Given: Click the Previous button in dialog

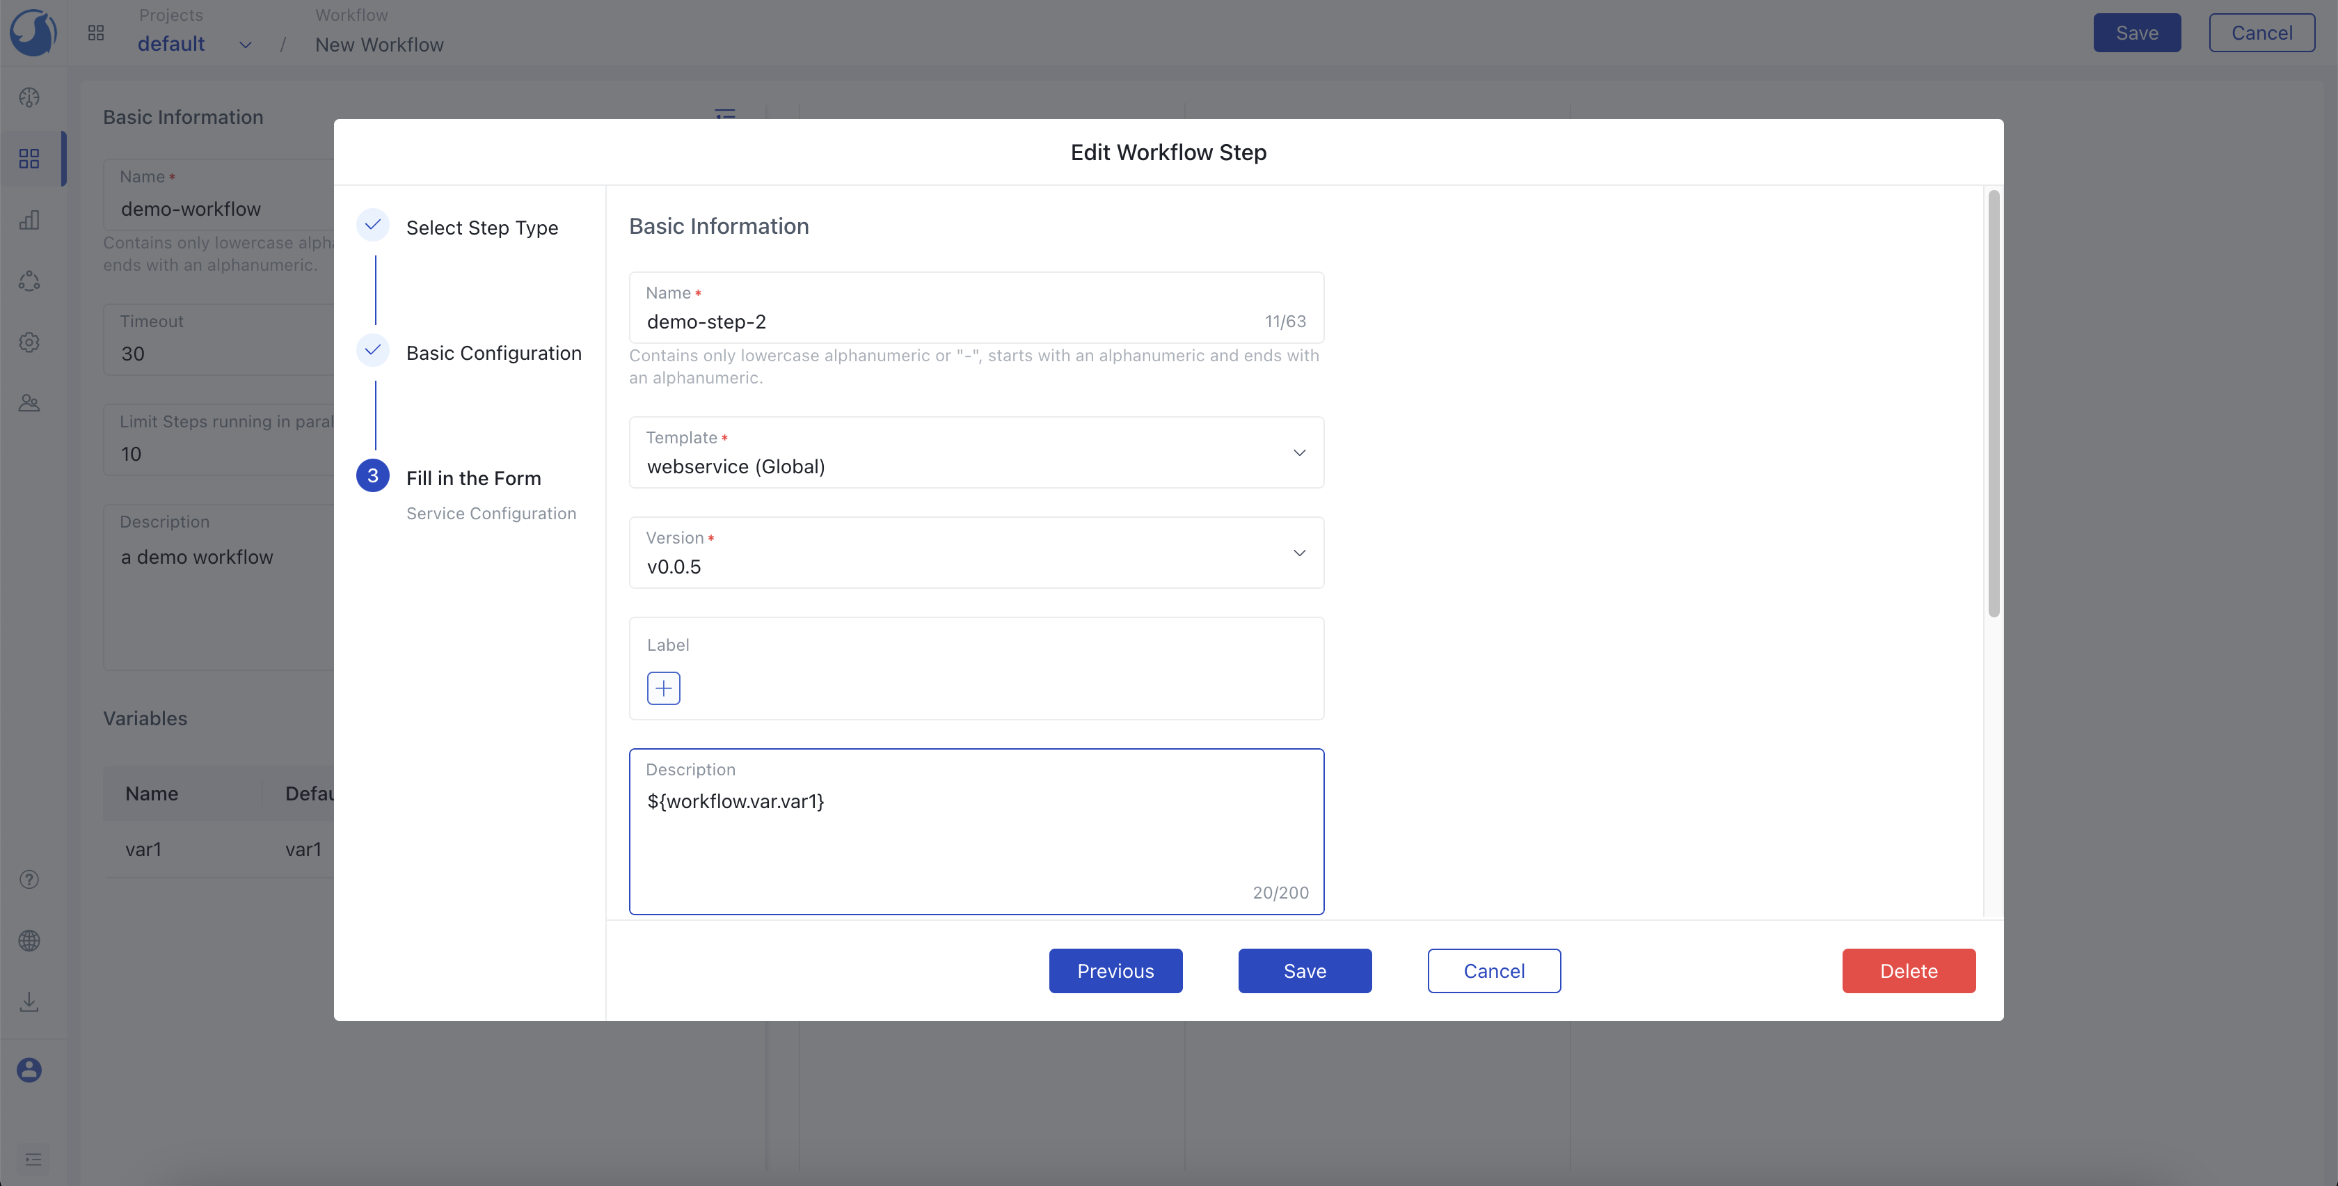Looking at the screenshot, I should [1116, 970].
